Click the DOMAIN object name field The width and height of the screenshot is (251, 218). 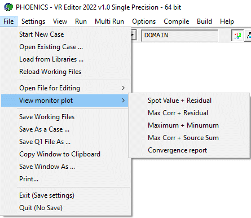(180, 35)
